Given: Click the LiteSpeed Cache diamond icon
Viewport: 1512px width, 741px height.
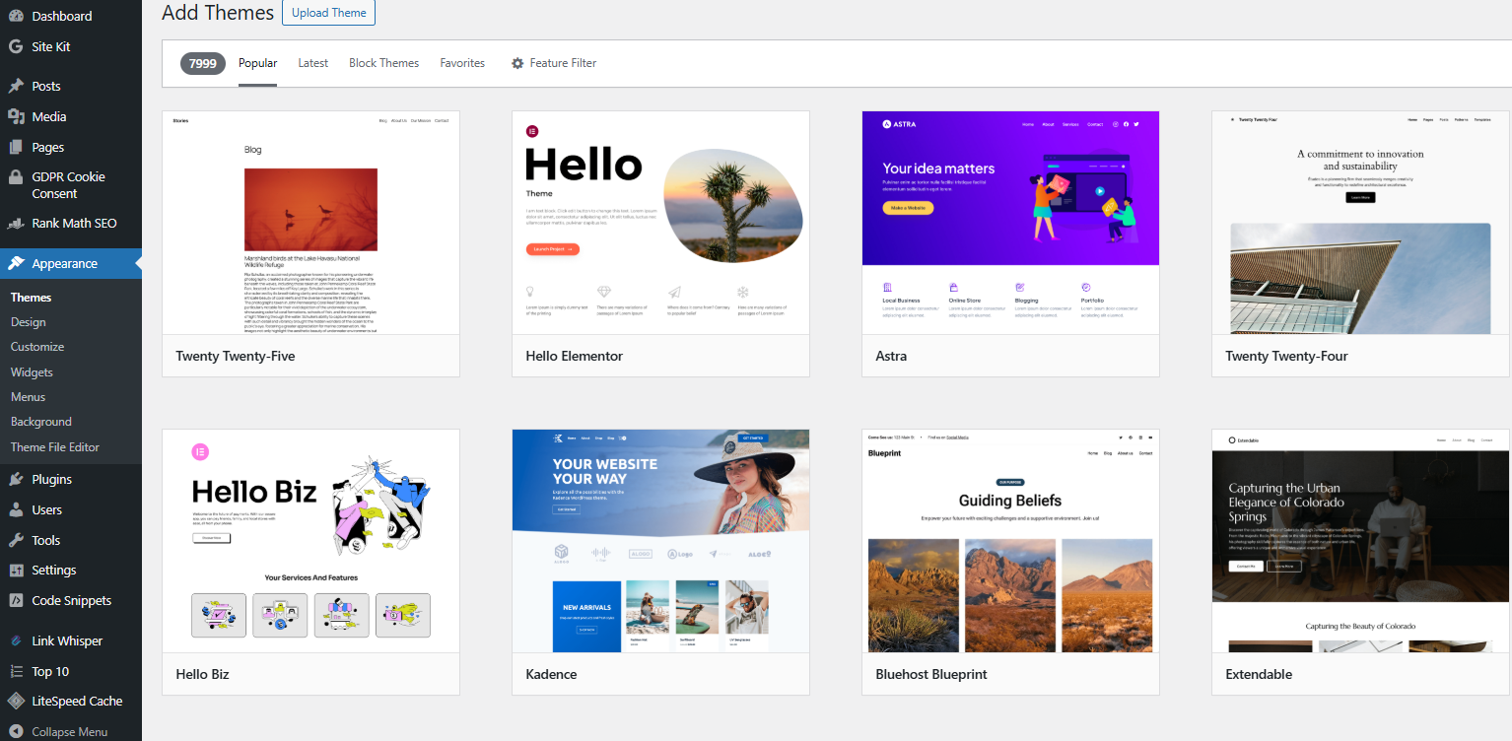Looking at the screenshot, I should coord(16,701).
